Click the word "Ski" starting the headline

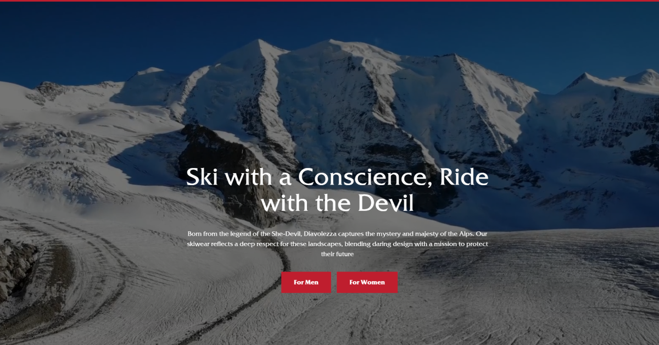(x=200, y=177)
